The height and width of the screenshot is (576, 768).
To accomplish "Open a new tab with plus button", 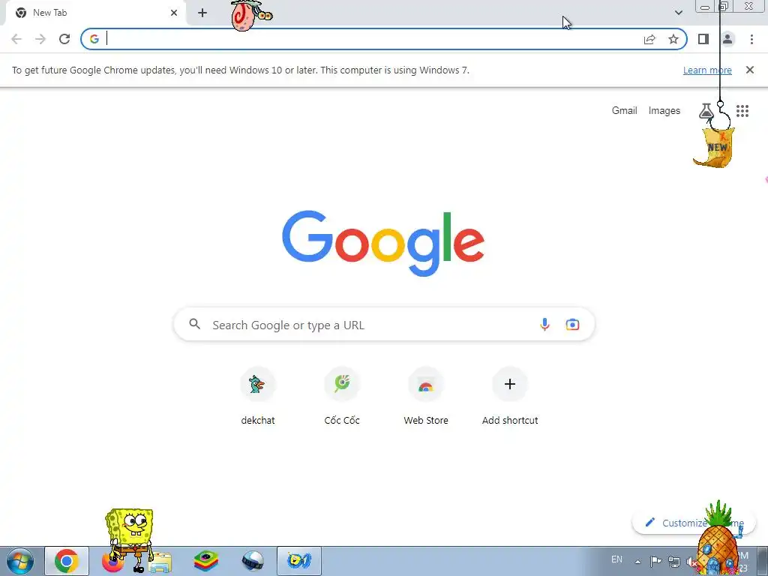I will (202, 13).
